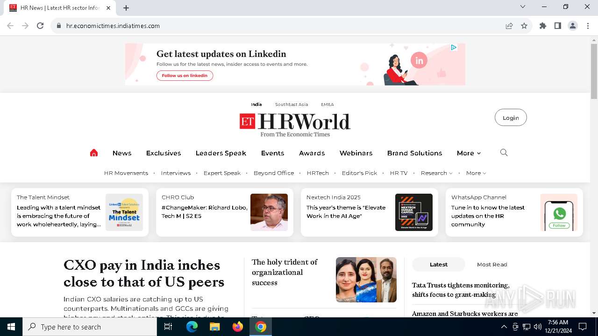Toggle the browser side panel
The image size is (598, 336).
[x=558, y=26]
